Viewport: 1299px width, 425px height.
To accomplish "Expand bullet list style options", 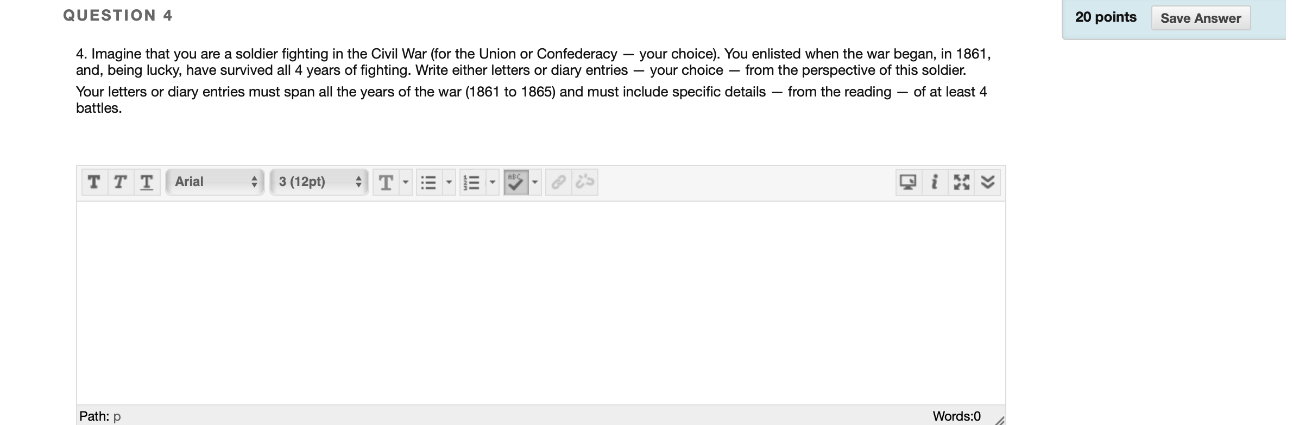I will click(x=449, y=182).
